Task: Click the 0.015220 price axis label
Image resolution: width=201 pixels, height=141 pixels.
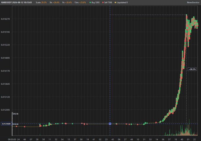Action: click(5, 45)
